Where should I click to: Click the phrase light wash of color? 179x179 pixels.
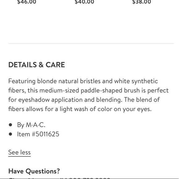(86, 109)
